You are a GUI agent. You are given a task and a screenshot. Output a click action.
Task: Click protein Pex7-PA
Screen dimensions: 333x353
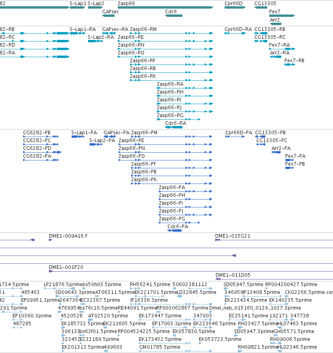pyautogui.click(x=290, y=160)
